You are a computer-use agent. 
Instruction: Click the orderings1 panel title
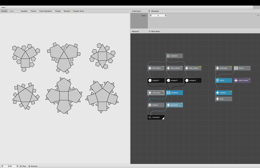point(136,11)
